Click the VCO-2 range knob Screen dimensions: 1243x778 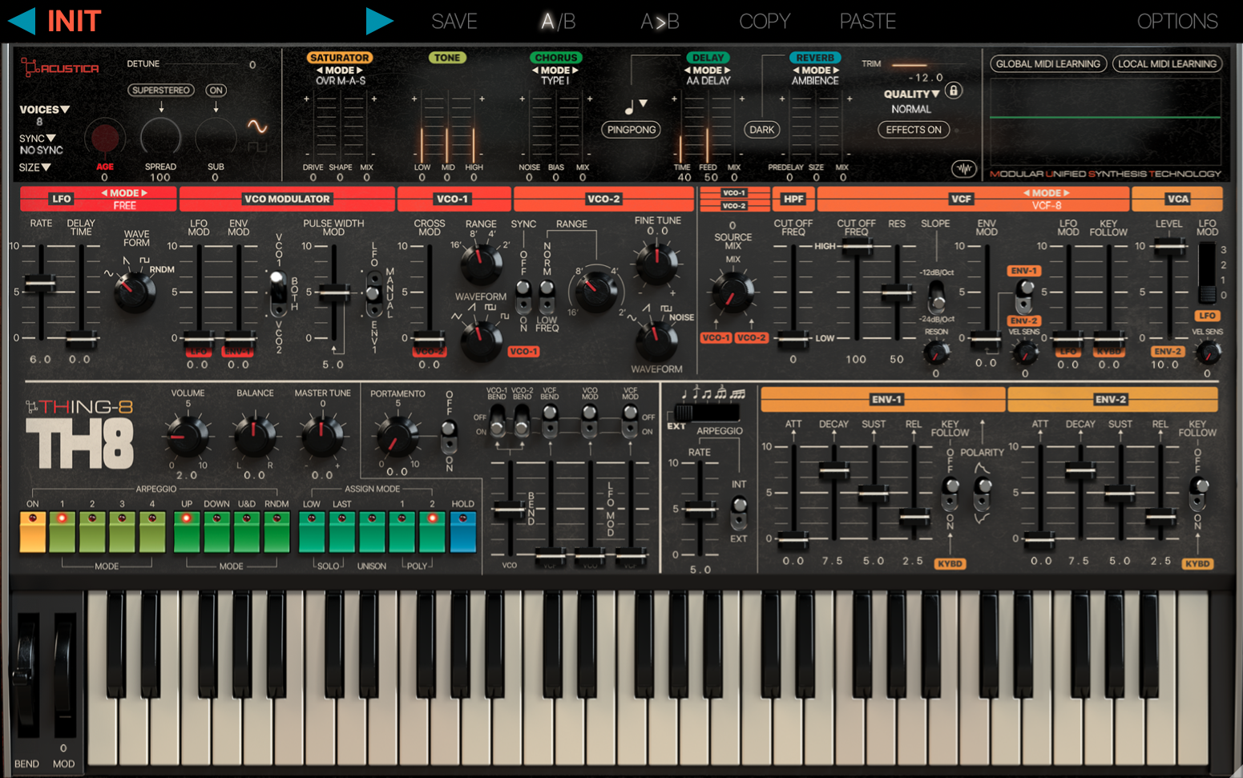596,290
